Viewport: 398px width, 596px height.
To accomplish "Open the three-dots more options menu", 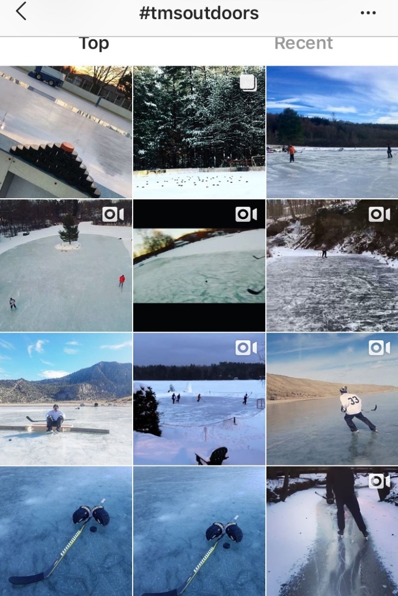I will [368, 13].
